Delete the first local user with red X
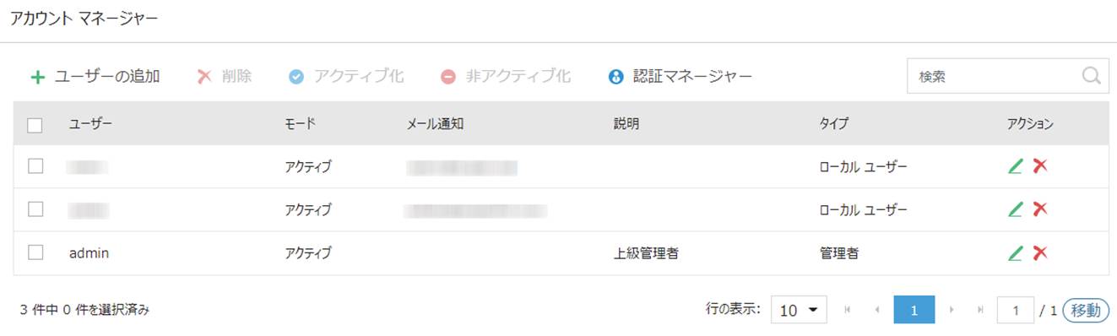The width and height of the screenshot is (1117, 336). coord(1040,166)
